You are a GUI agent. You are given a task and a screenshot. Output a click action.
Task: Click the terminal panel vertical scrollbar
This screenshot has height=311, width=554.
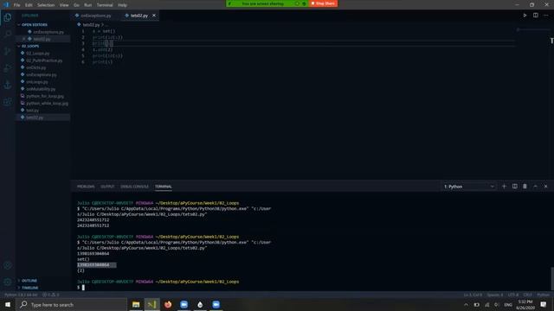point(552,279)
